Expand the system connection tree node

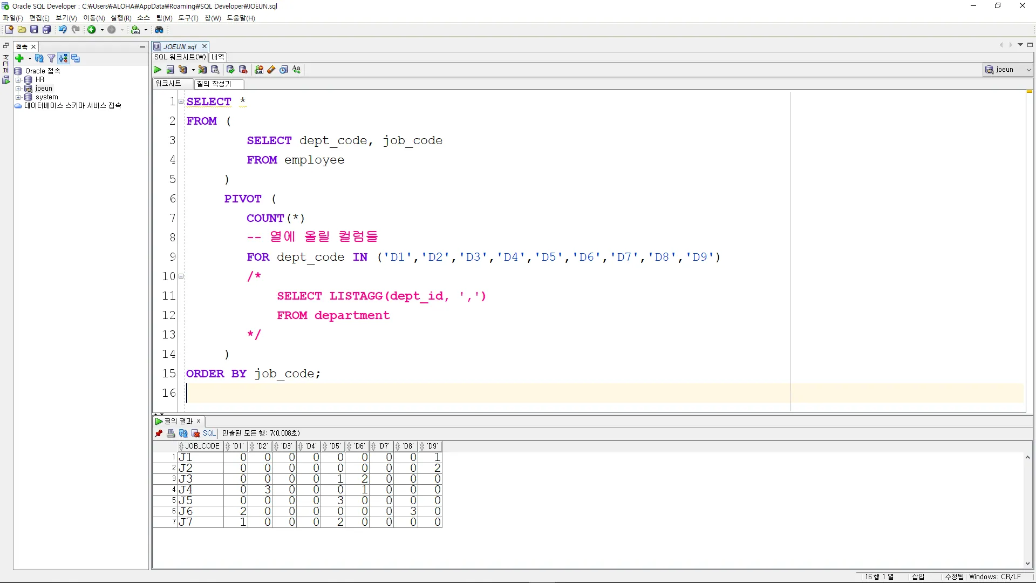[x=18, y=97]
